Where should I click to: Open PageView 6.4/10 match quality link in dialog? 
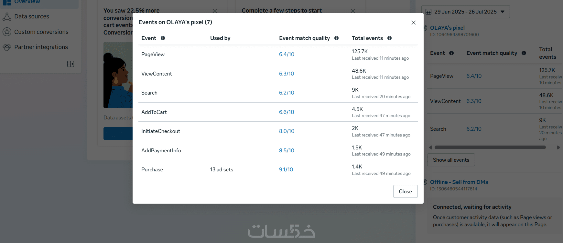click(x=287, y=54)
